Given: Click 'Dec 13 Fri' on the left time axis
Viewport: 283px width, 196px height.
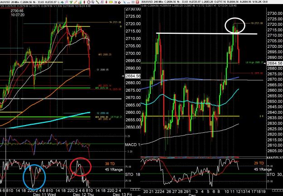Looking at the screenshot, I should 122,194.
